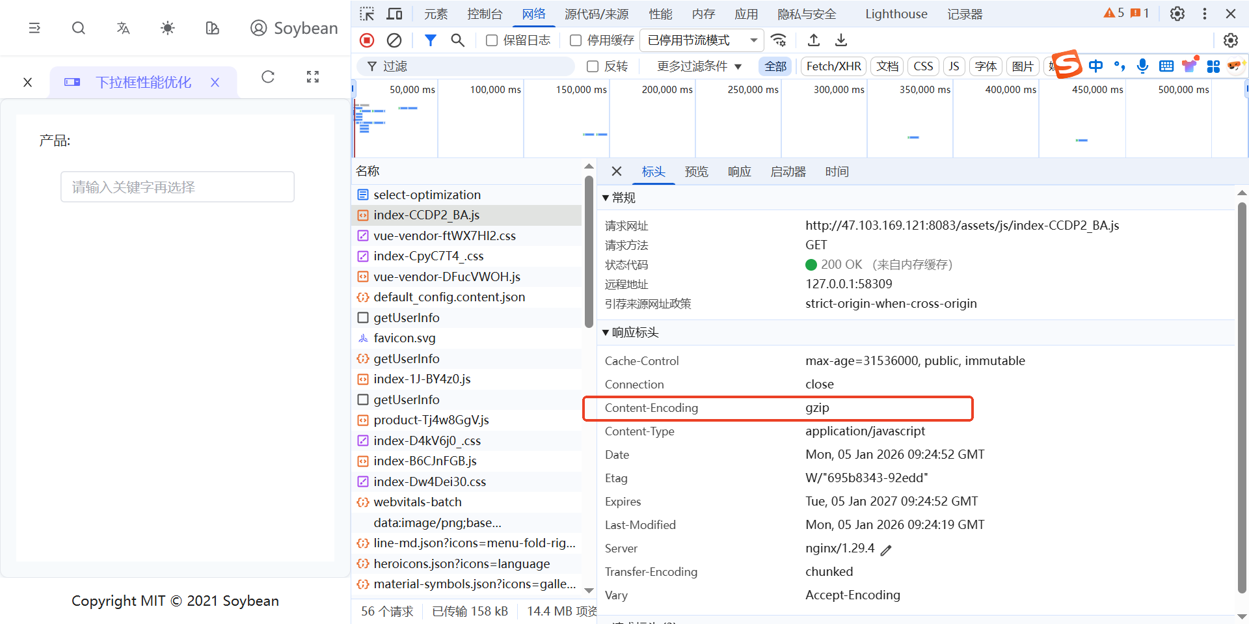1249x624 pixels.
Task: Export HAR file
Action: 840,40
